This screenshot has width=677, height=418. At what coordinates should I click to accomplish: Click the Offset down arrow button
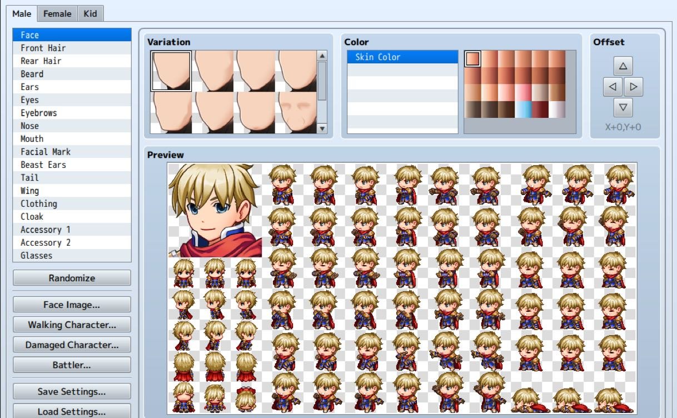click(x=623, y=107)
